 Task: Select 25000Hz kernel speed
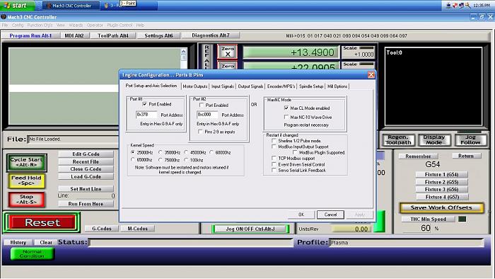click(x=133, y=152)
